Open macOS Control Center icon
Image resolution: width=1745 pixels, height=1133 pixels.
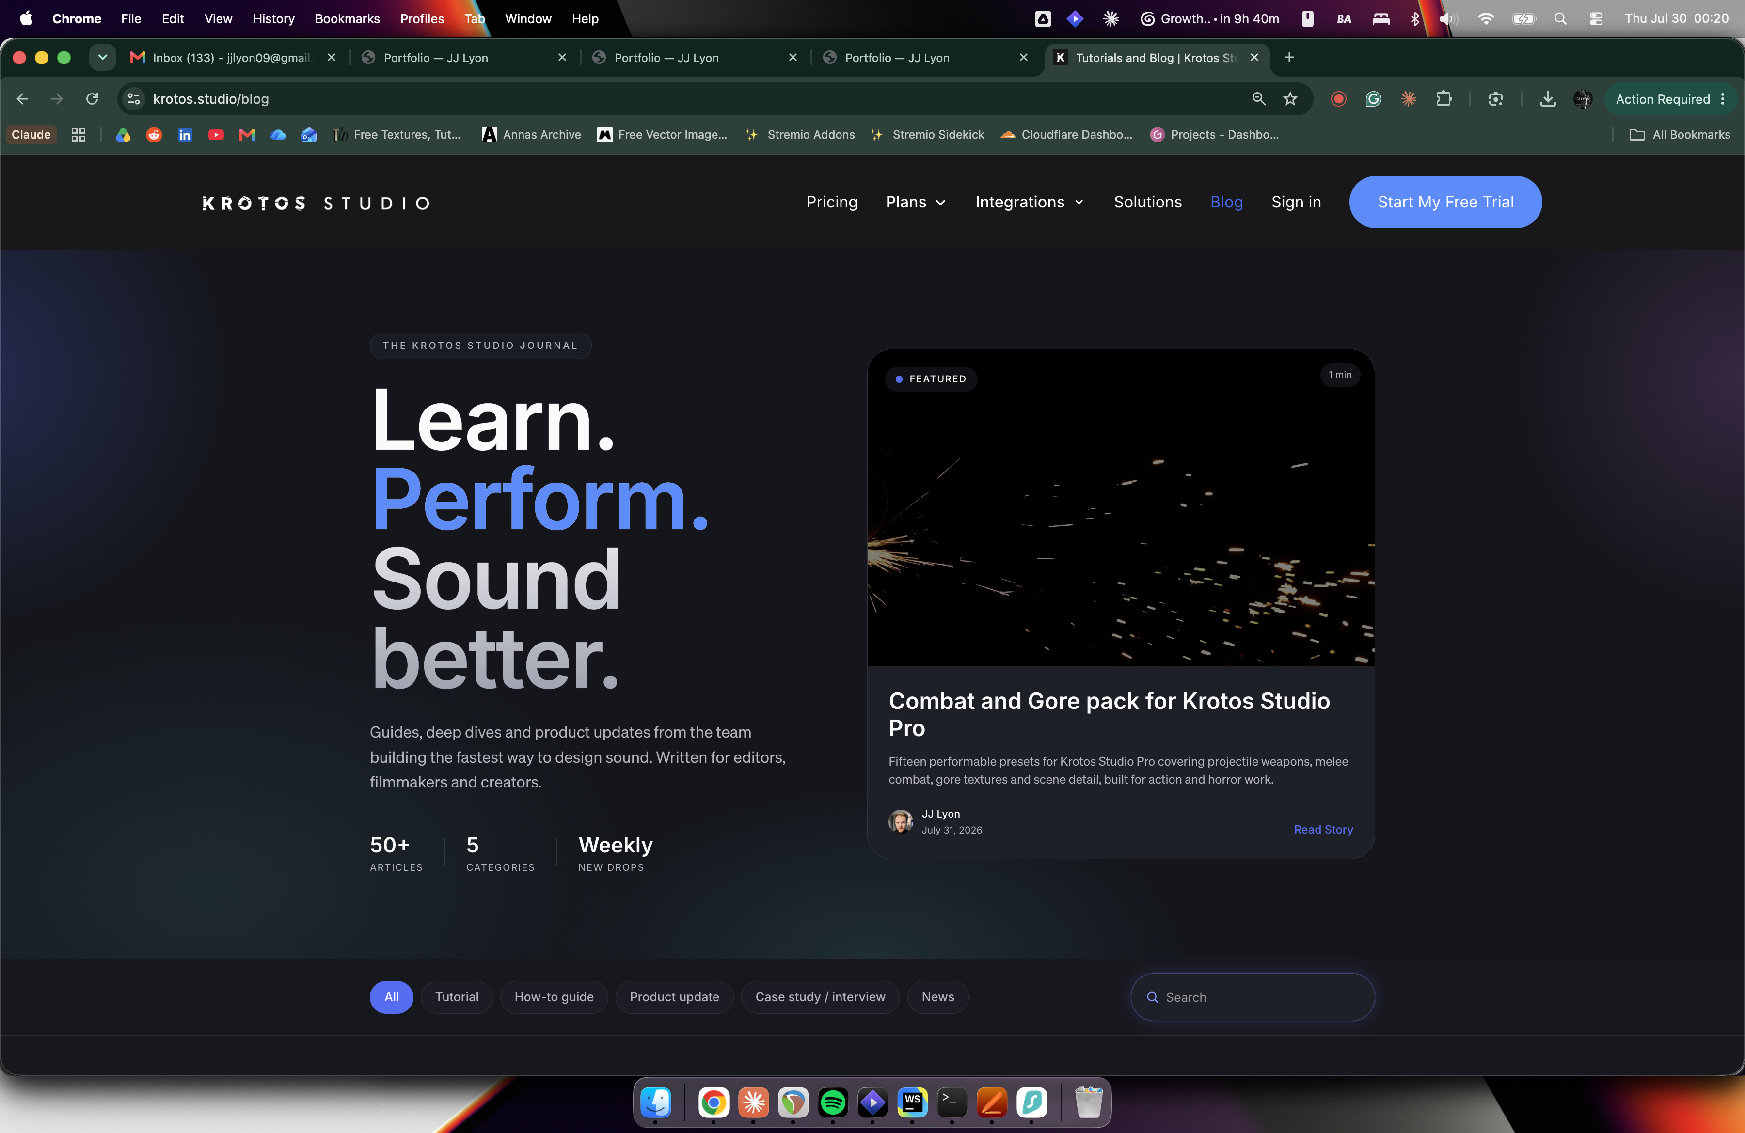[x=1596, y=19]
